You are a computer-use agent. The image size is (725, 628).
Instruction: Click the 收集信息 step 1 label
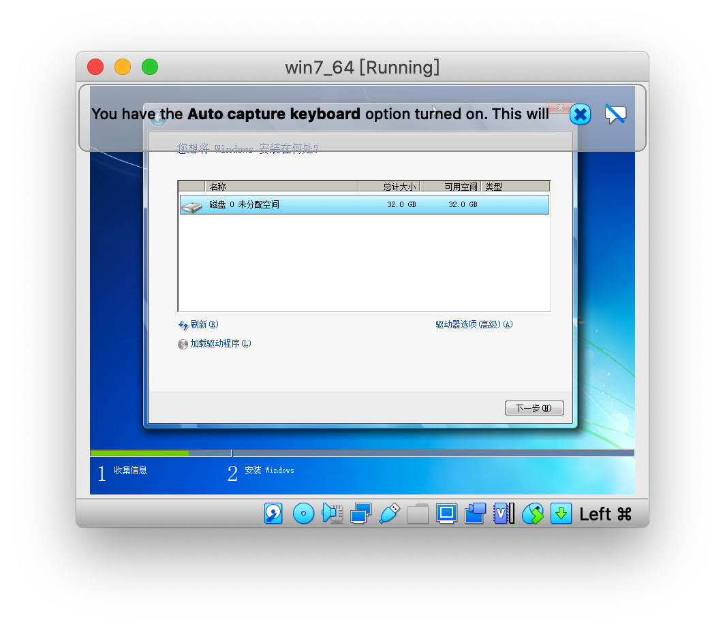[x=130, y=470]
